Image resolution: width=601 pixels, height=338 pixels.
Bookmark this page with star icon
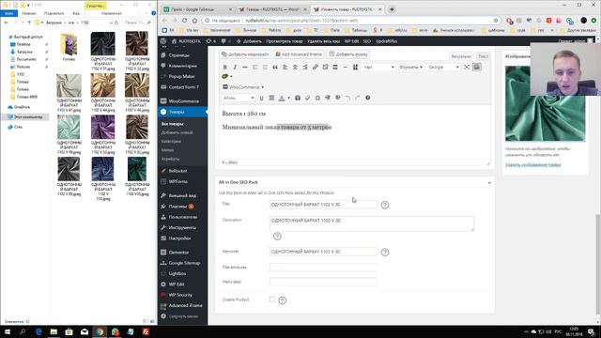coord(496,21)
